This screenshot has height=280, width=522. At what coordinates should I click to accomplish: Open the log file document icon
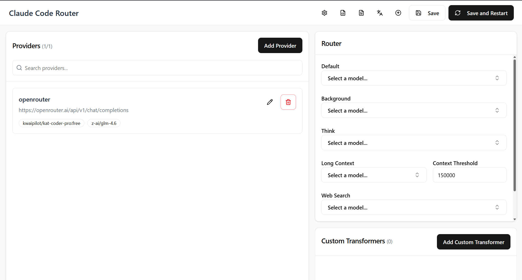(361, 13)
